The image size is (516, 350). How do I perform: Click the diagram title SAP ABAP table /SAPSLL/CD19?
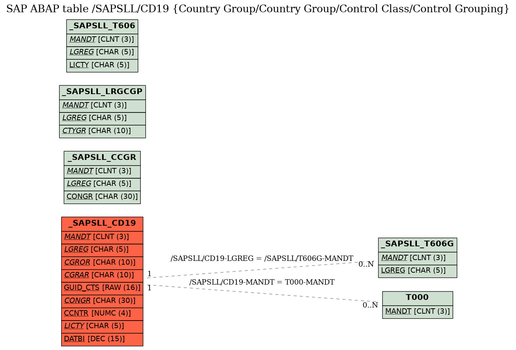(258, 9)
